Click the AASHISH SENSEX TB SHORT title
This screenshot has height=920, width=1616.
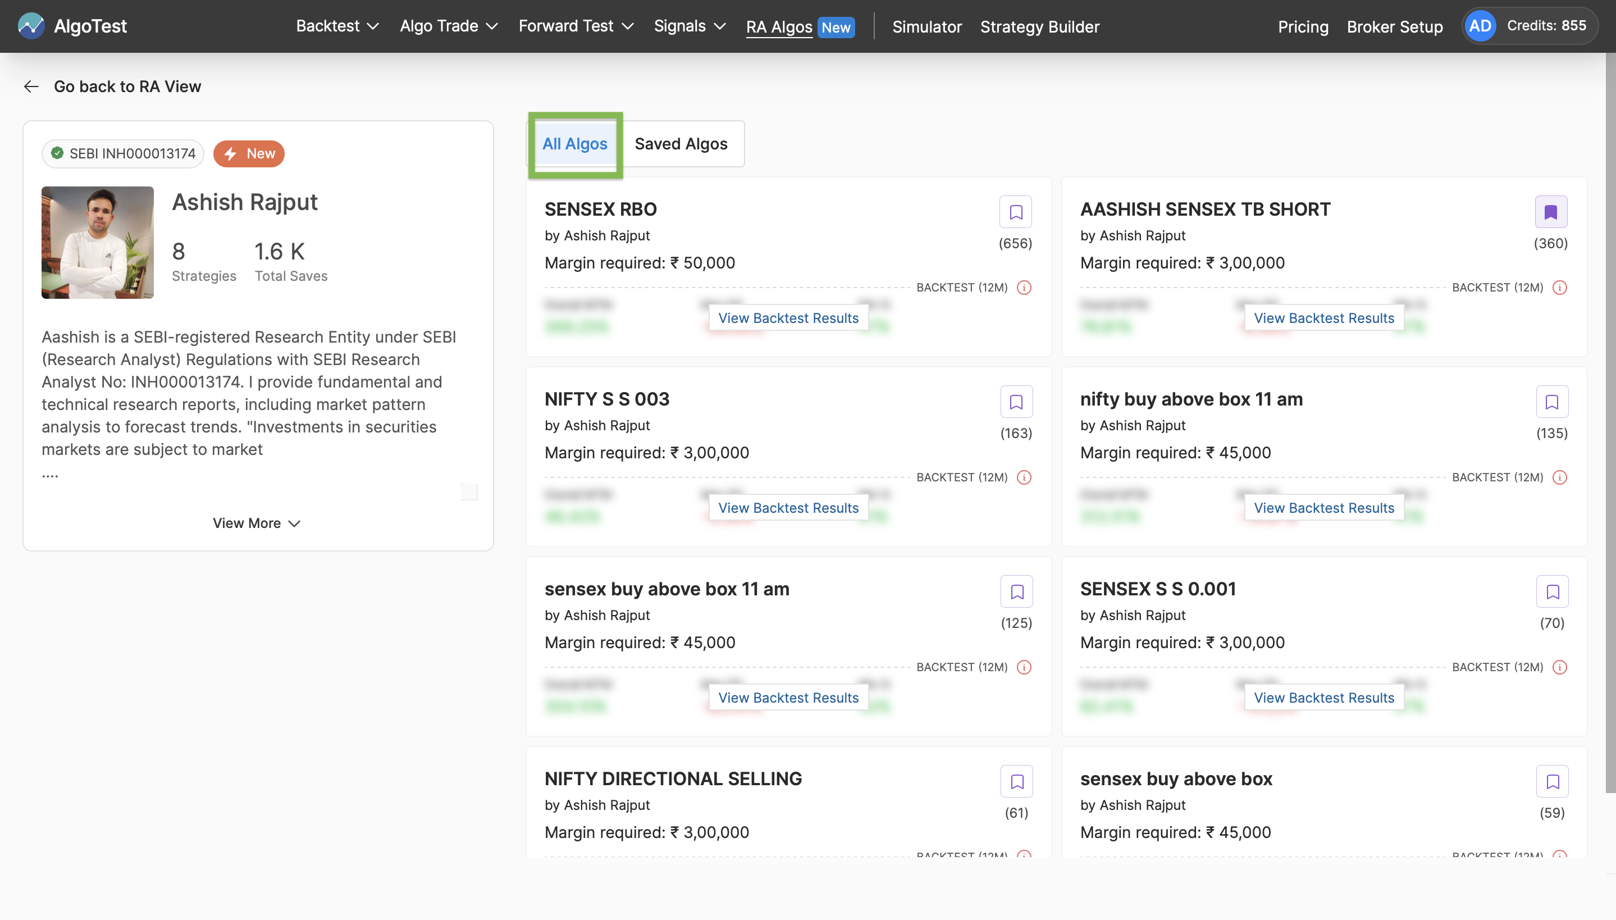(1205, 209)
